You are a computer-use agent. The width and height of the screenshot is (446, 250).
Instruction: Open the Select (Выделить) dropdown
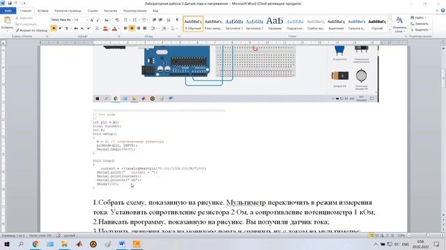click(421, 30)
